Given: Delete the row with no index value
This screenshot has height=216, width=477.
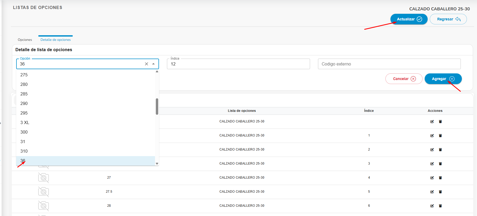Looking at the screenshot, I should click(x=440, y=122).
